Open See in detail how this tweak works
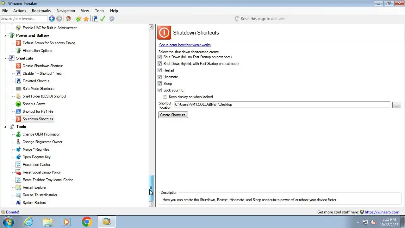 click(185, 45)
